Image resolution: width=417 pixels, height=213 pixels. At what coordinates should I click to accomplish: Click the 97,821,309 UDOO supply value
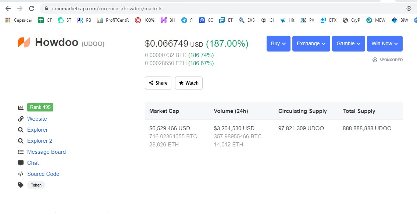pos(301,128)
